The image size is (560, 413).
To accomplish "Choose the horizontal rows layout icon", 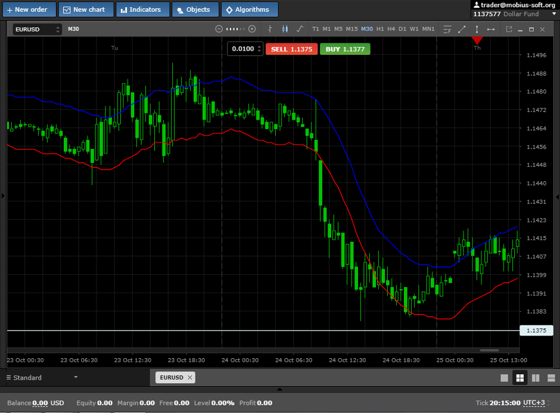I will pos(551,378).
